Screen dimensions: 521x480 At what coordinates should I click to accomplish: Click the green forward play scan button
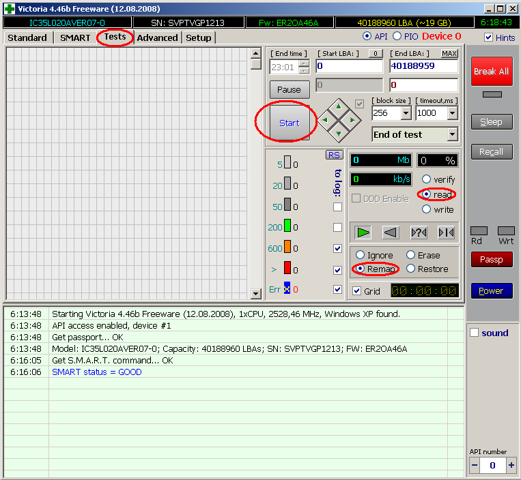pos(363,232)
